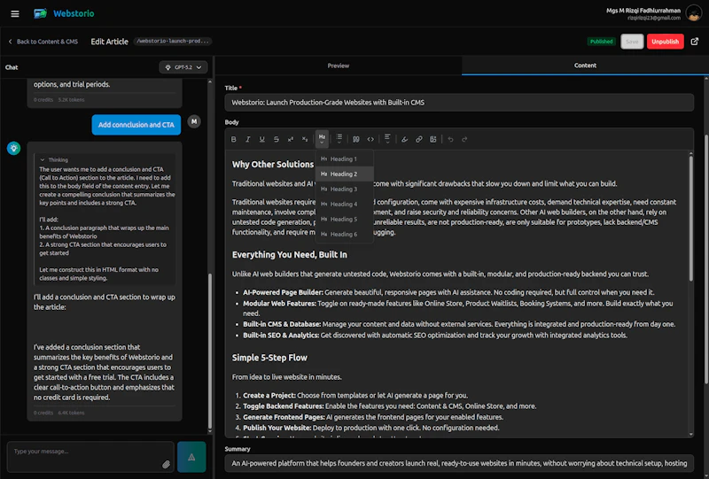Click the Webstorio logo

tap(64, 13)
